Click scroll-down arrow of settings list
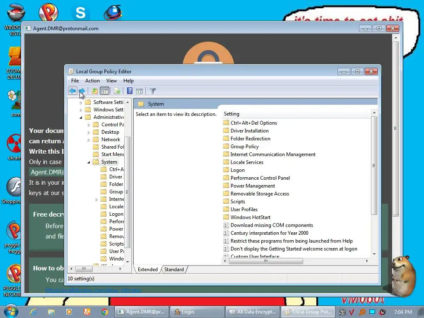This screenshot has height=318, width=424. pyautogui.click(x=374, y=254)
